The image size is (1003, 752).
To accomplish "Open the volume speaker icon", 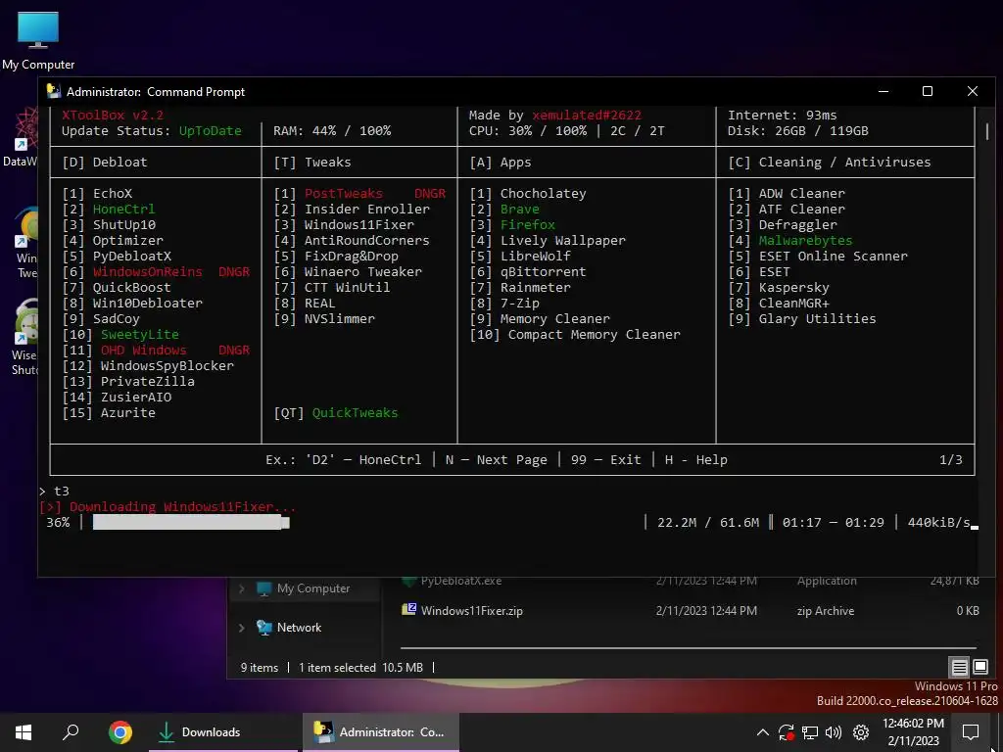I will point(834,732).
